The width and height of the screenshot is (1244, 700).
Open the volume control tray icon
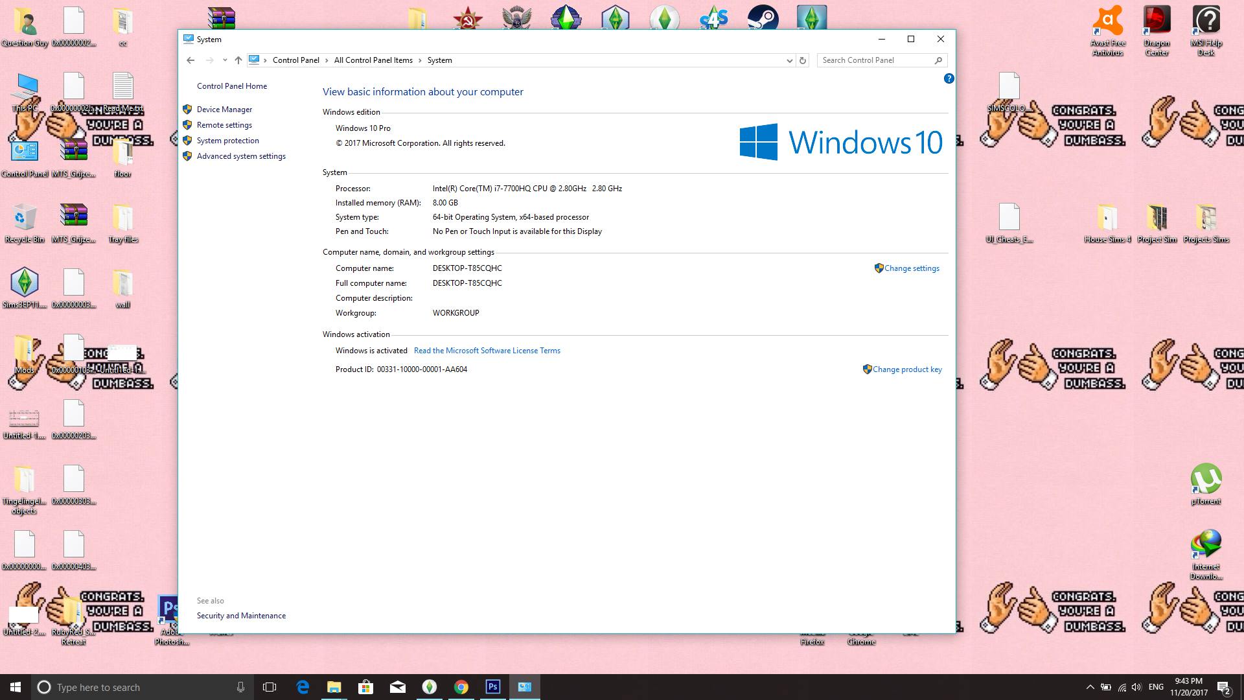pyautogui.click(x=1136, y=687)
